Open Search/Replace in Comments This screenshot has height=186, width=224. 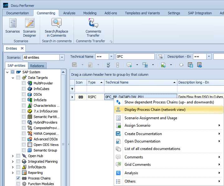point(57,26)
